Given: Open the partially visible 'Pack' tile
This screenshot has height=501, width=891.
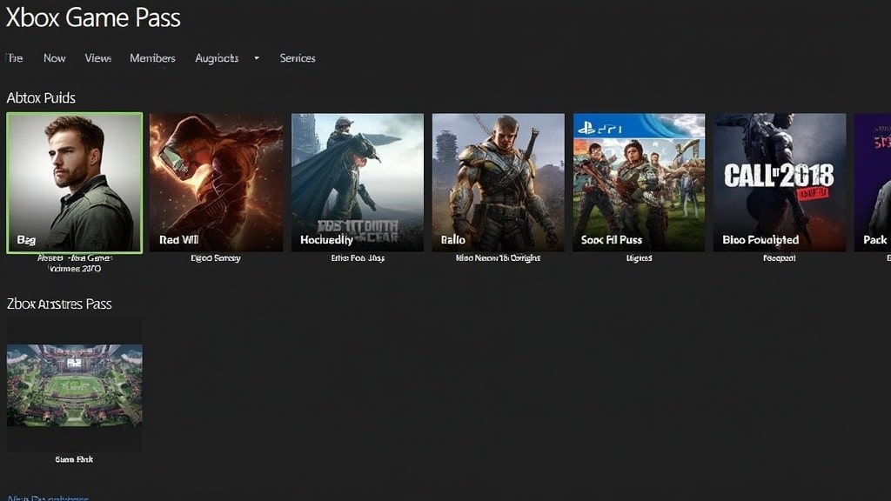Looking at the screenshot, I should coord(872,183).
